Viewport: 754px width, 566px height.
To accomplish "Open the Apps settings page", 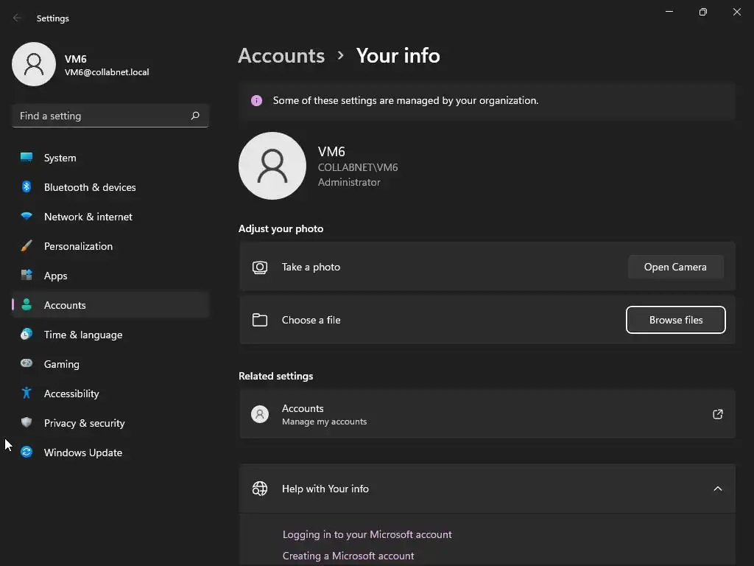I will tap(55, 276).
